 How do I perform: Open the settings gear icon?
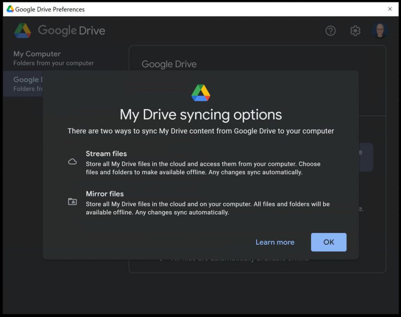tap(355, 31)
